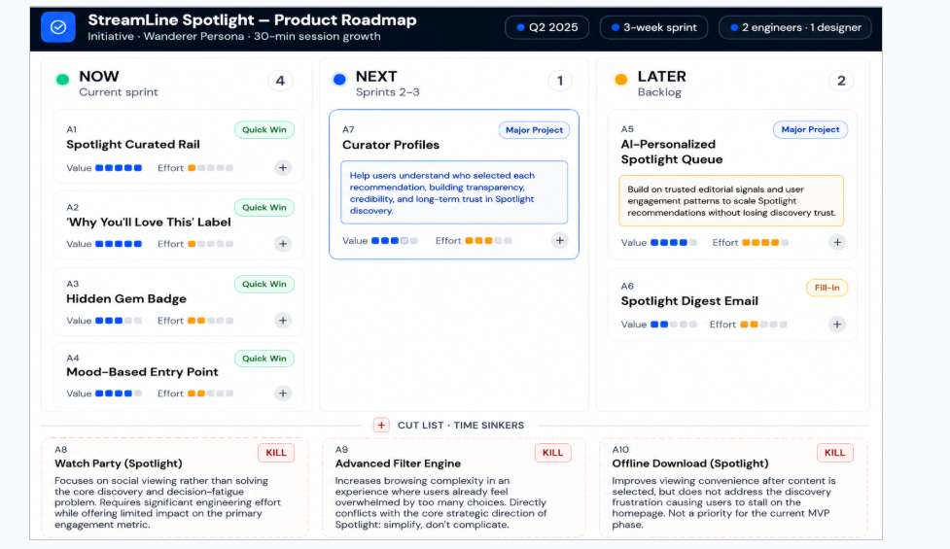
Task: Click the 3-week sprint pill
Action: [x=653, y=27]
